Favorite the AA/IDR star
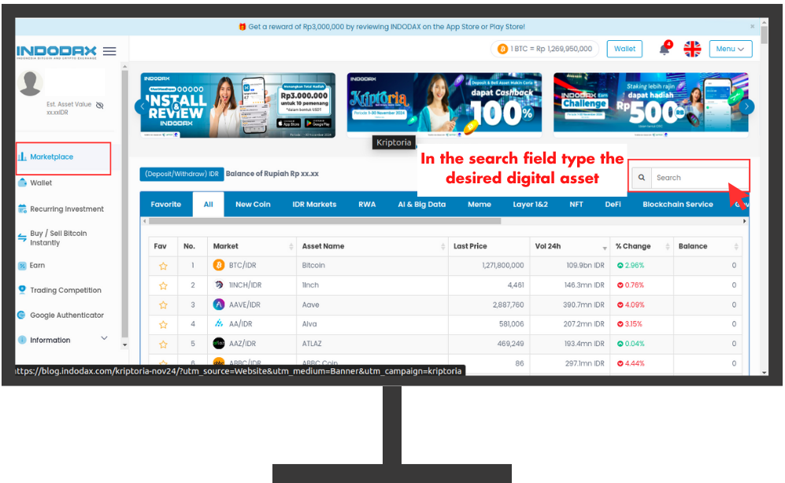The width and height of the screenshot is (785, 483). tap(163, 325)
